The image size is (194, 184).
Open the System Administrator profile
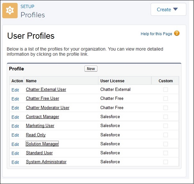click(x=46, y=162)
